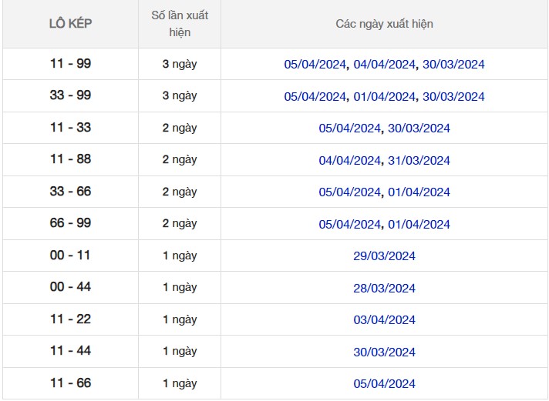This screenshot has width=549, height=401.
Task: Click 05/04/2024 date in the 33 - 99 row
Action: point(315,97)
